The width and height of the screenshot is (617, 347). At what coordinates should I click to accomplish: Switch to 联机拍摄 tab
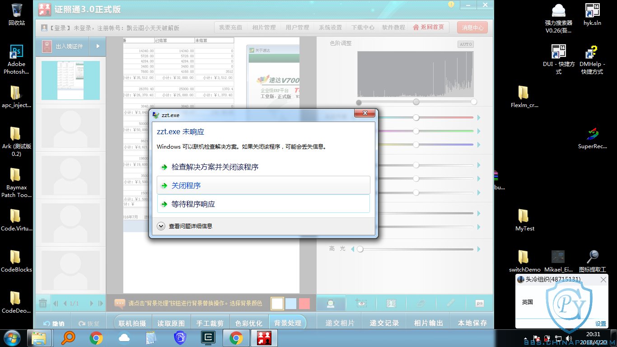point(132,324)
